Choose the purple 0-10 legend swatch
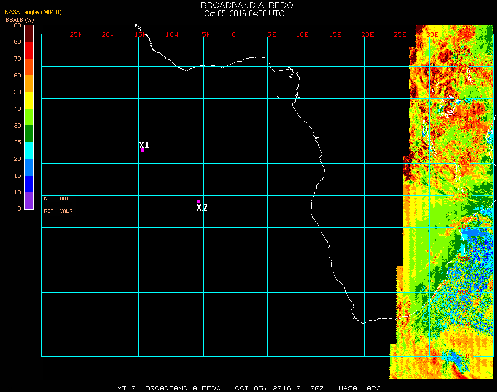Image resolution: width=497 pixels, height=392 pixels. [29, 201]
